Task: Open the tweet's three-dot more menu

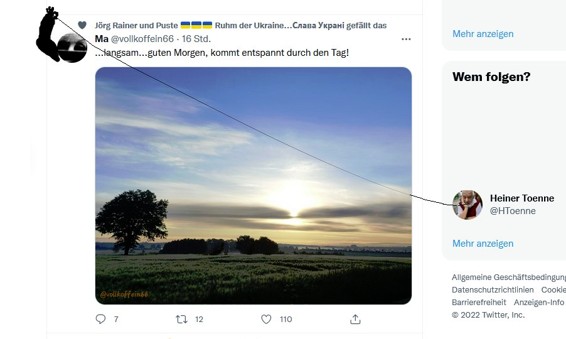Action: (x=406, y=39)
